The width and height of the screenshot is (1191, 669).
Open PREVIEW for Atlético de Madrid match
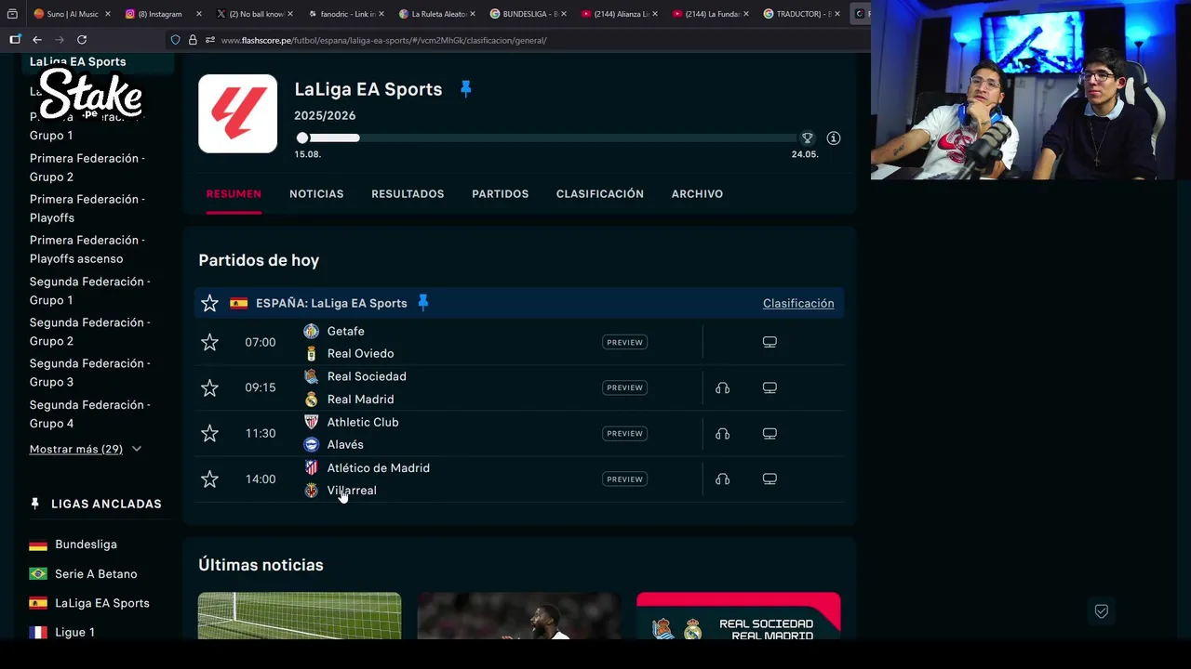coord(624,479)
